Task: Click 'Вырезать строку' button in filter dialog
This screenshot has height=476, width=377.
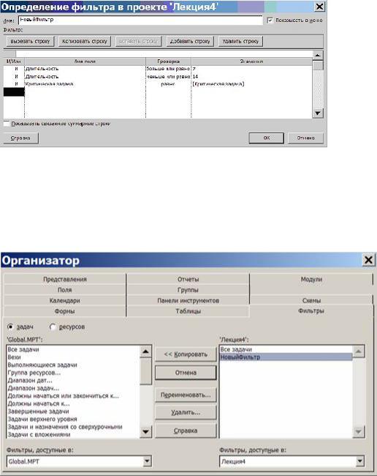Action: 30,41
